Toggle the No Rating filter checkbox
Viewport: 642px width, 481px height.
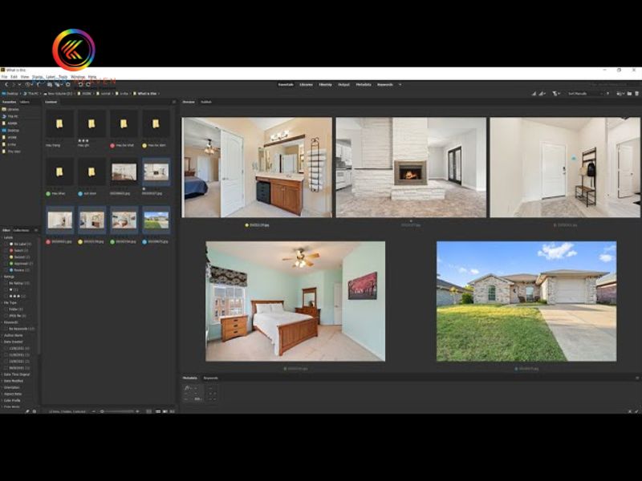(6, 283)
